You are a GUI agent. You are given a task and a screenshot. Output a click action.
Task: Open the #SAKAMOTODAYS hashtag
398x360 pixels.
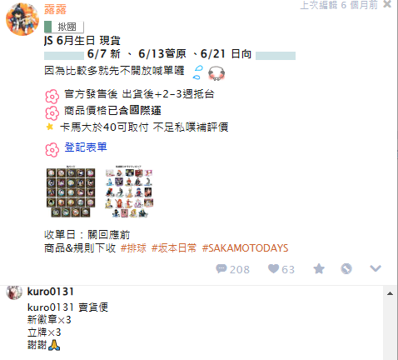click(245, 247)
